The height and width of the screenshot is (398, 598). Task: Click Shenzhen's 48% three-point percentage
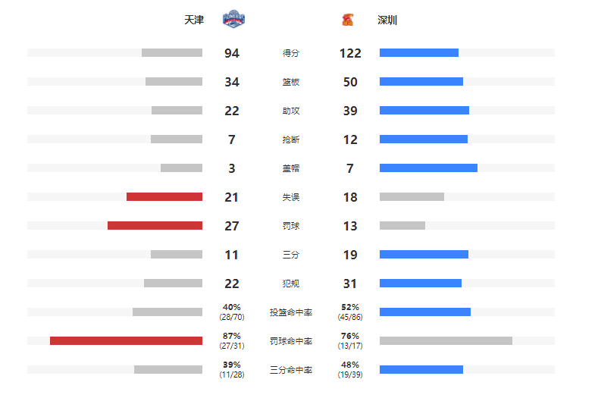click(x=350, y=365)
